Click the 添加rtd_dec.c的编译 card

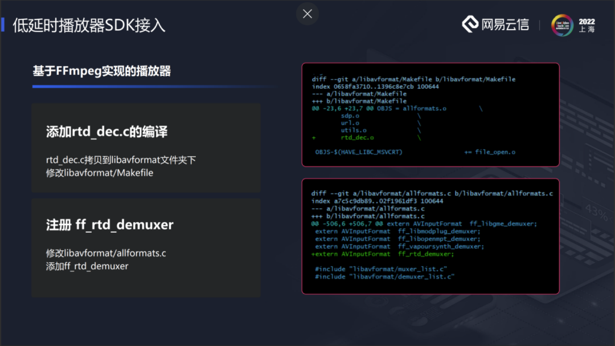coord(146,148)
